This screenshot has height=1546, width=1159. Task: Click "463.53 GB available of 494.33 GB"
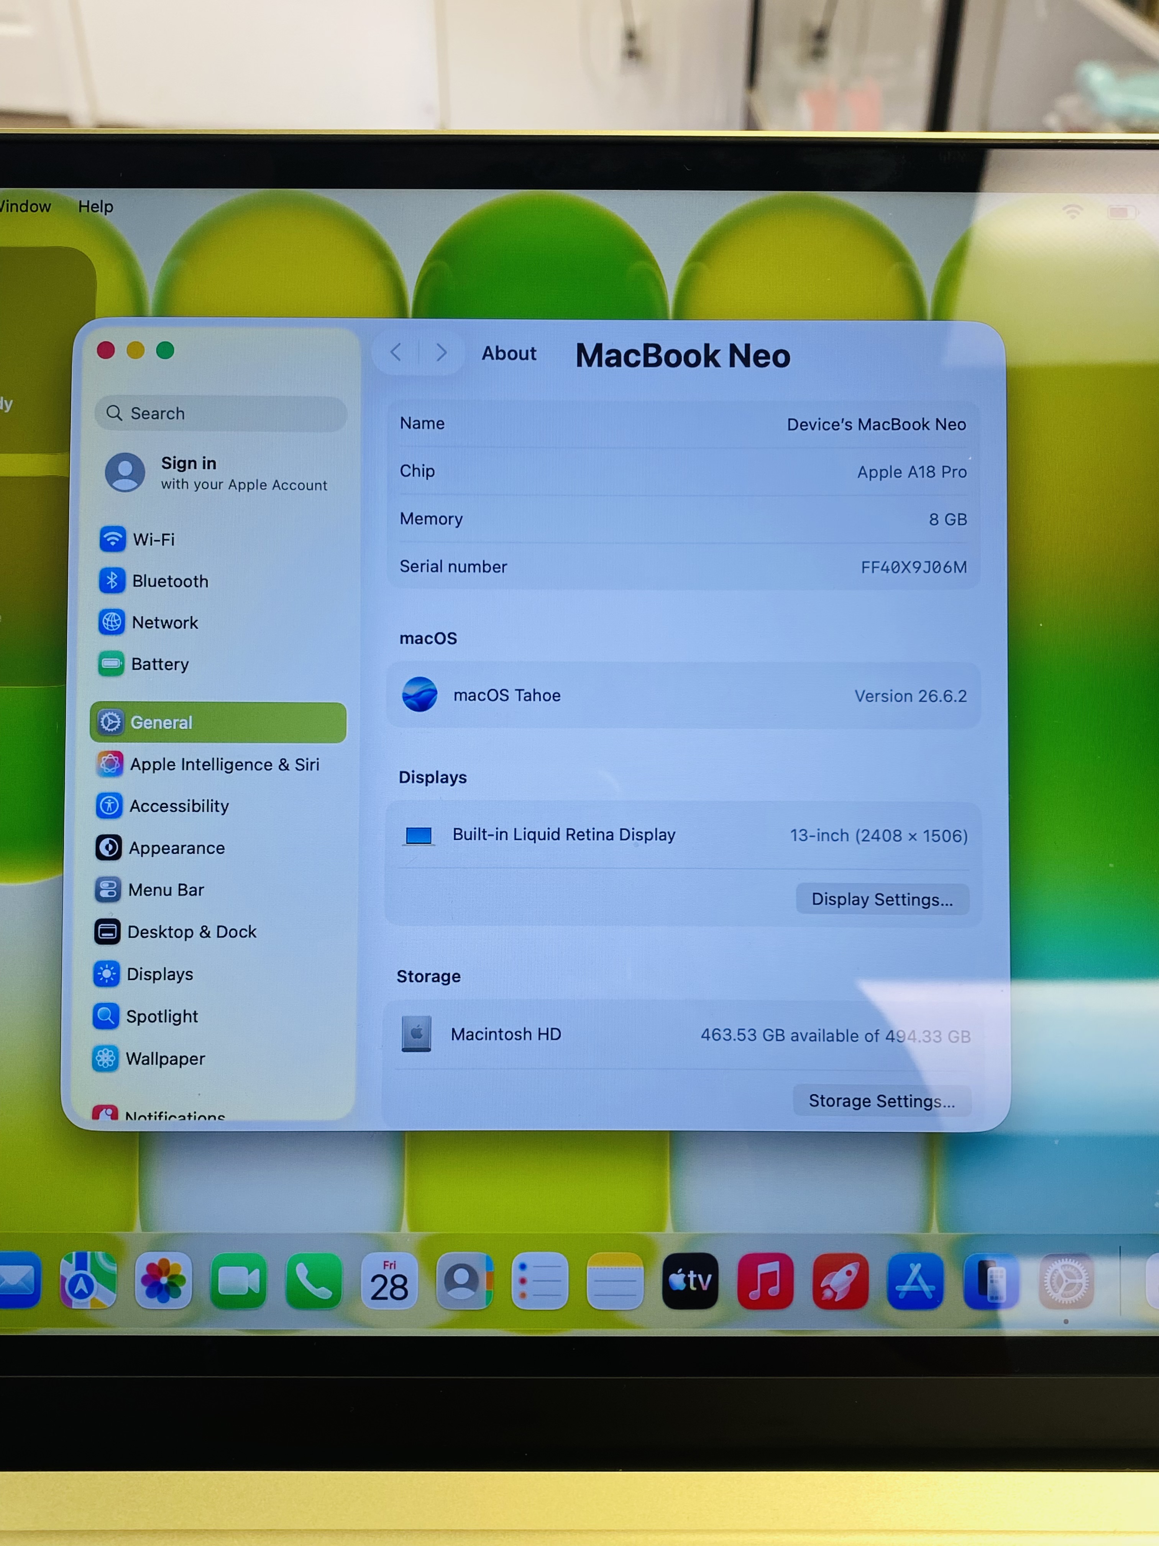pos(836,1036)
